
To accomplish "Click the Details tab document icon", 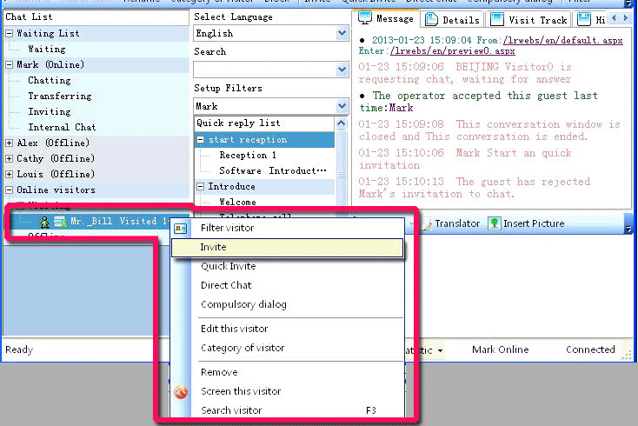I will click(x=431, y=19).
